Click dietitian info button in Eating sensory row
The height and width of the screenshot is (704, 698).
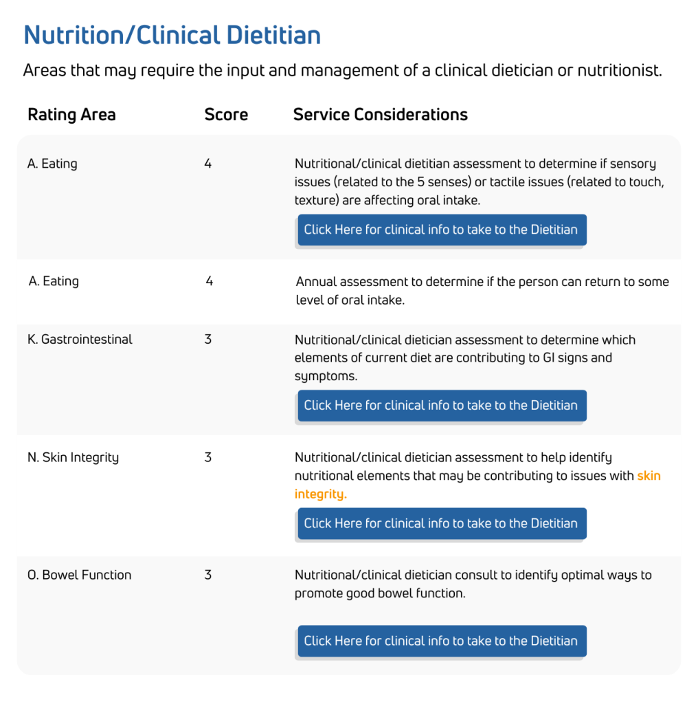coord(441,230)
